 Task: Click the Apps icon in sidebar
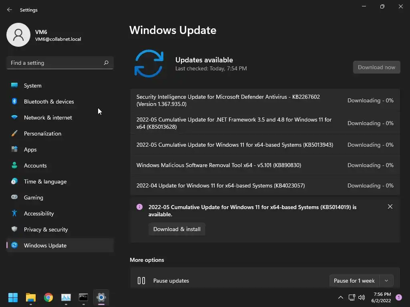coord(14,150)
